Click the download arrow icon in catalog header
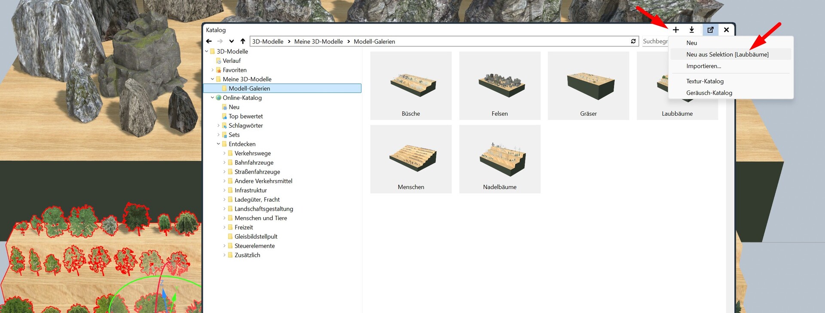The image size is (825, 313). pyautogui.click(x=691, y=30)
